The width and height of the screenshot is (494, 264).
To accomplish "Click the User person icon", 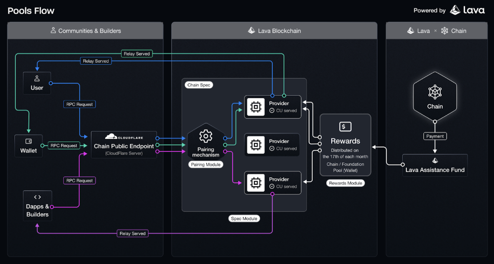I will 37,79.
